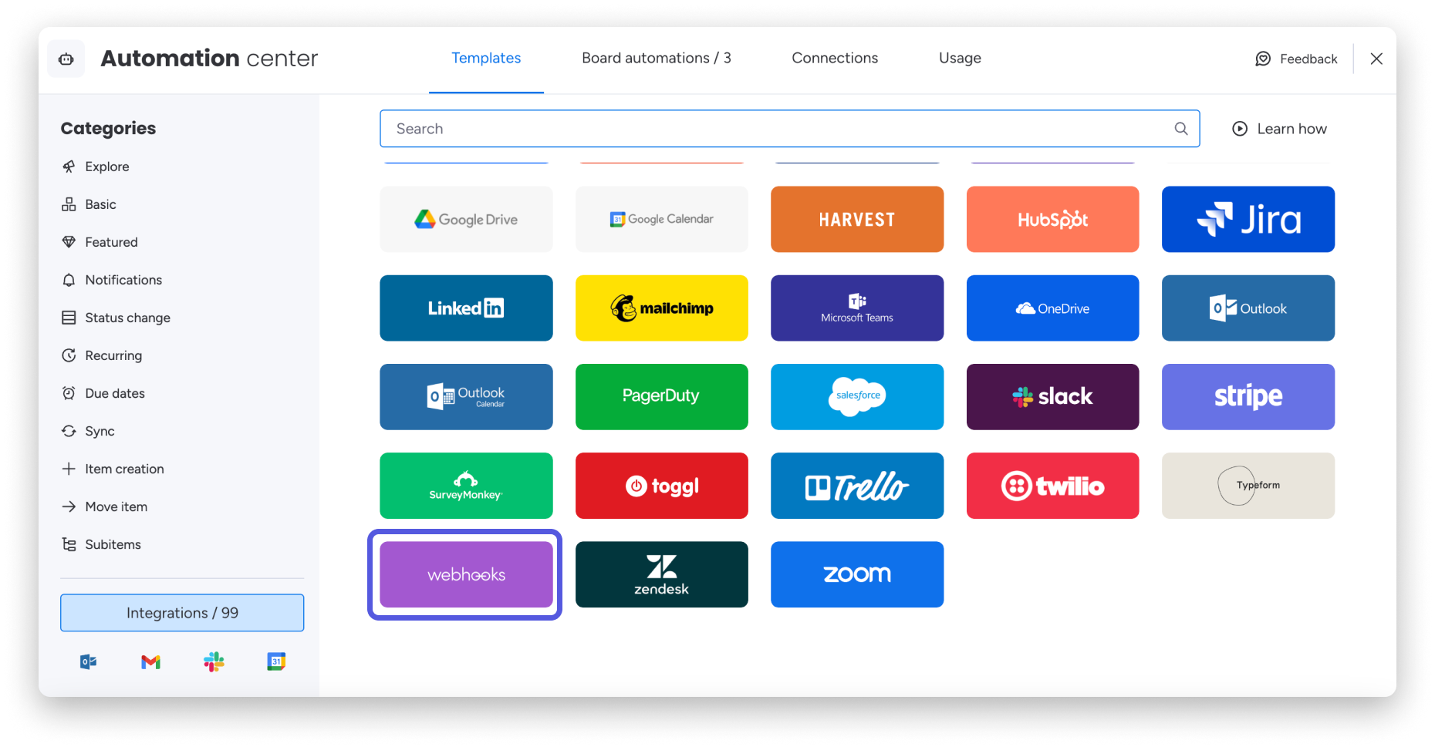1435x747 pixels.
Task: Click the Gmail icon in sidebar
Action: point(151,661)
